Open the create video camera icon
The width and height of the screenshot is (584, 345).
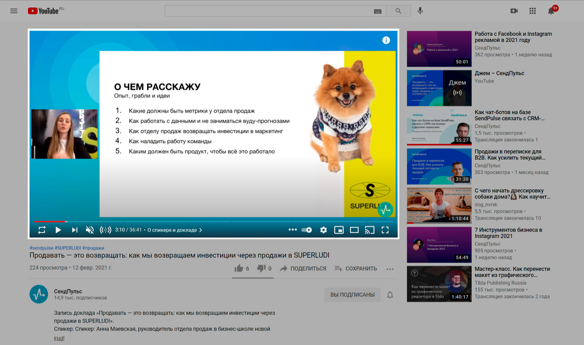point(514,11)
